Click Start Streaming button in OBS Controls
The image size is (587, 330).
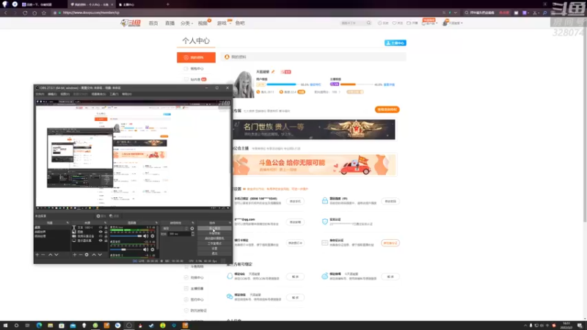[214, 228]
